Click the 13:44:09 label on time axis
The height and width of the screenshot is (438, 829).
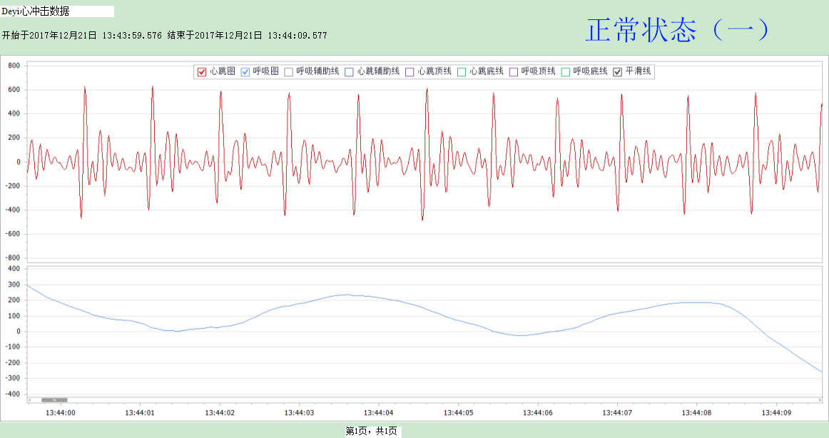777,412
